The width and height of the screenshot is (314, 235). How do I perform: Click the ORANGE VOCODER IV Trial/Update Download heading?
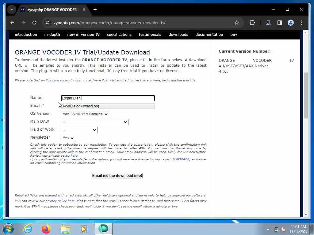[x=82, y=52]
